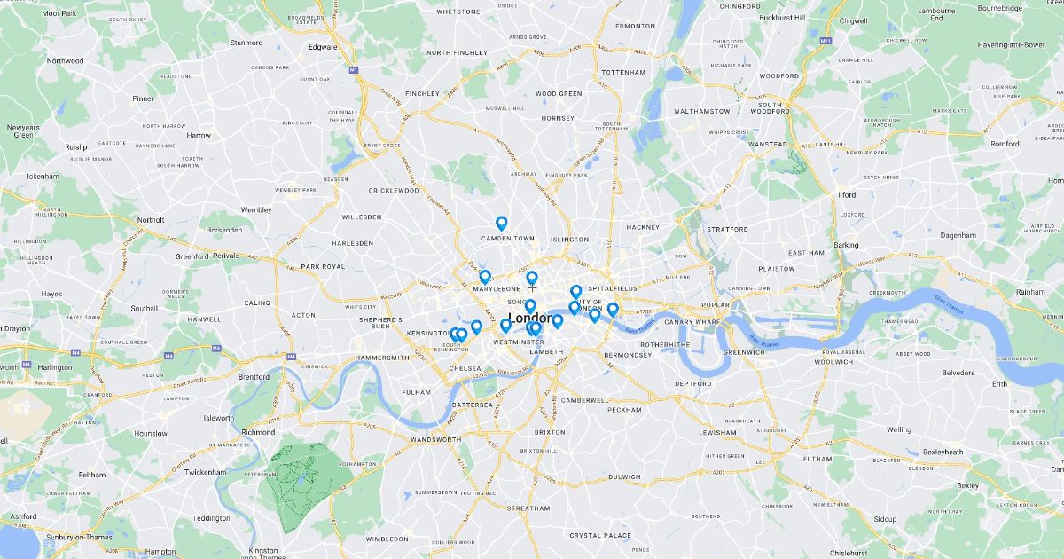Image resolution: width=1064 pixels, height=559 pixels.
Task: Click the blue pin above Camden Town
Action: tap(501, 224)
